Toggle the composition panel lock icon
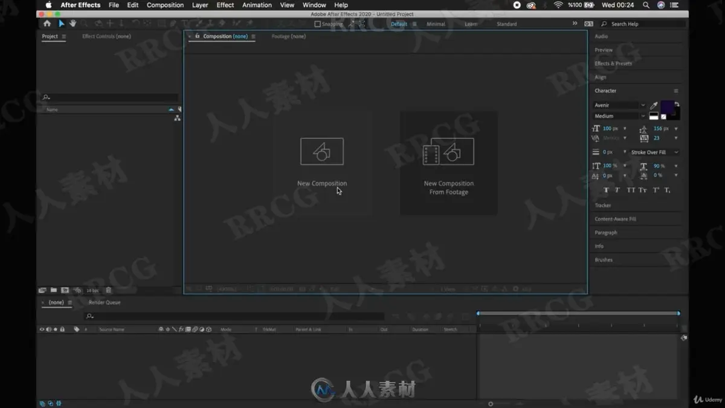 (197, 36)
